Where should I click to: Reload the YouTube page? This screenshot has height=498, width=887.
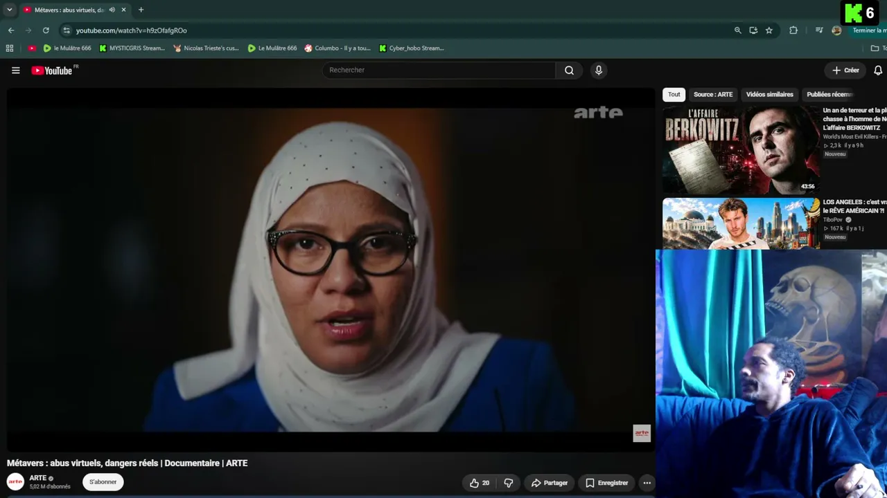point(46,30)
